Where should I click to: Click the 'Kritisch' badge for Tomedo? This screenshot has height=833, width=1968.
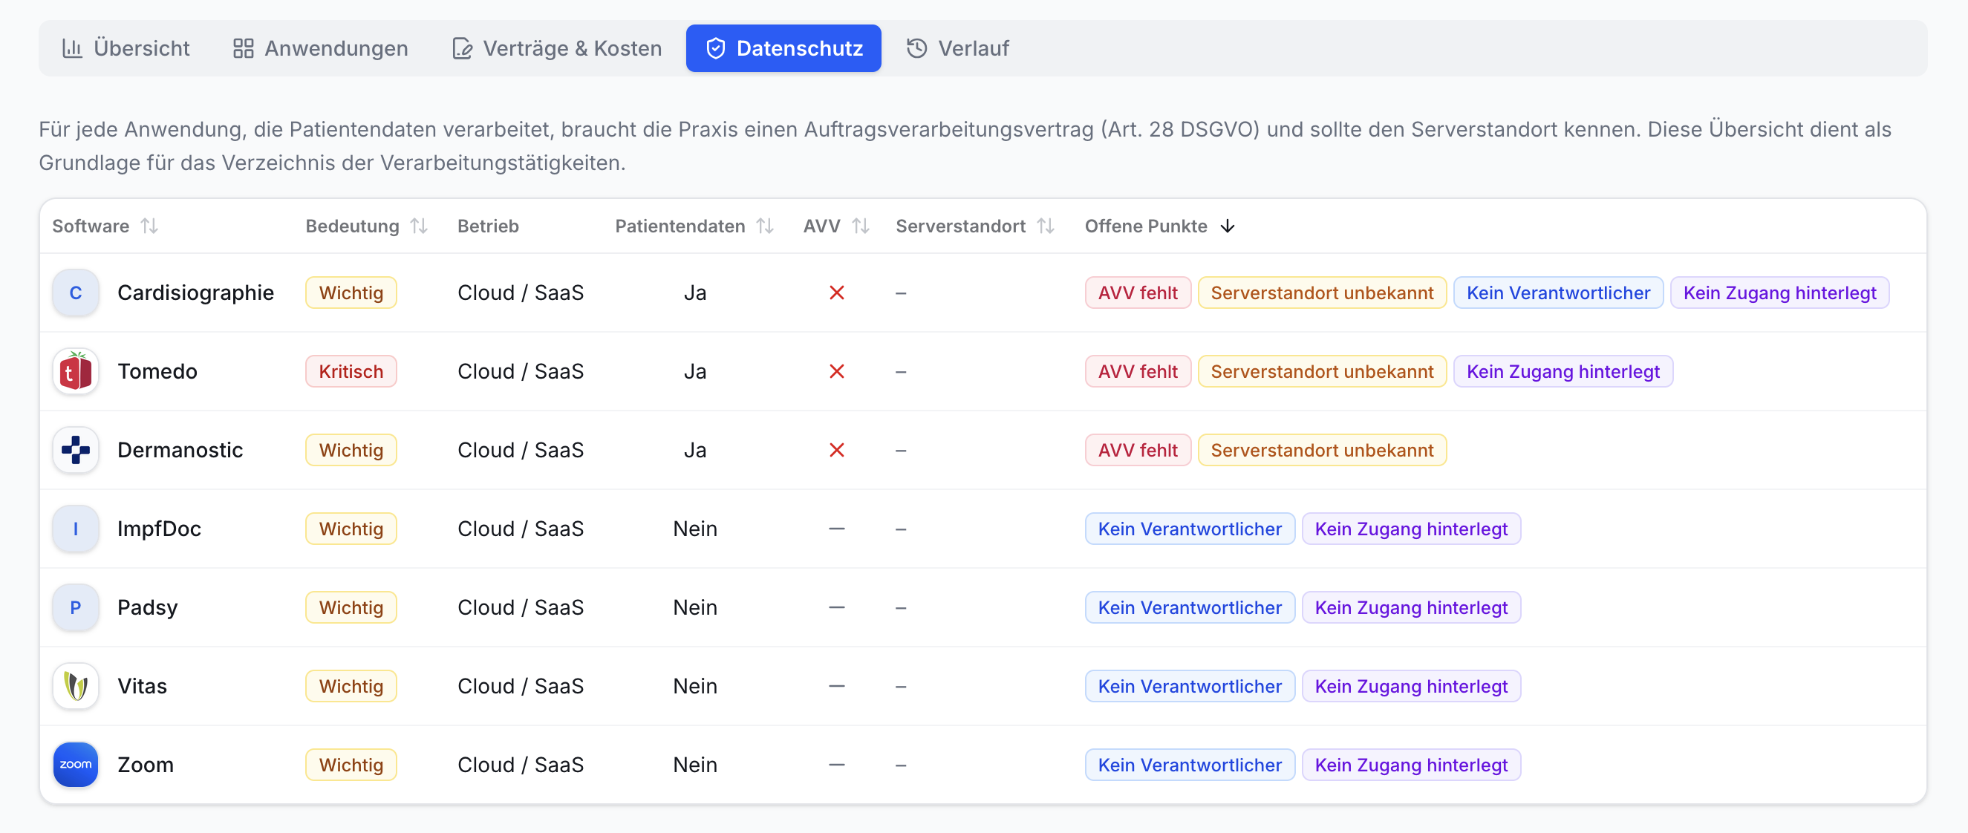point(351,371)
